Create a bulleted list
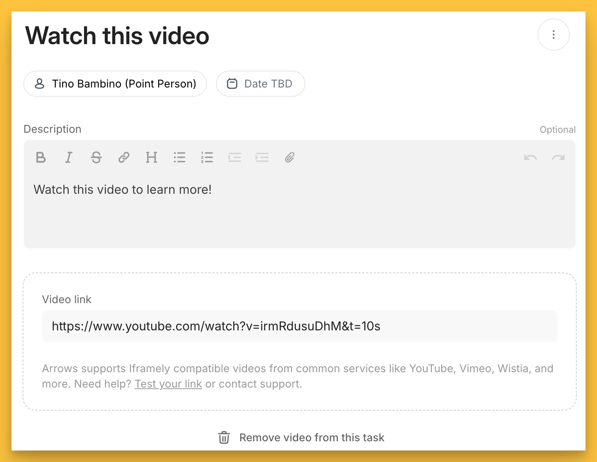This screenshot has height=462, width=597. point(179,158)
